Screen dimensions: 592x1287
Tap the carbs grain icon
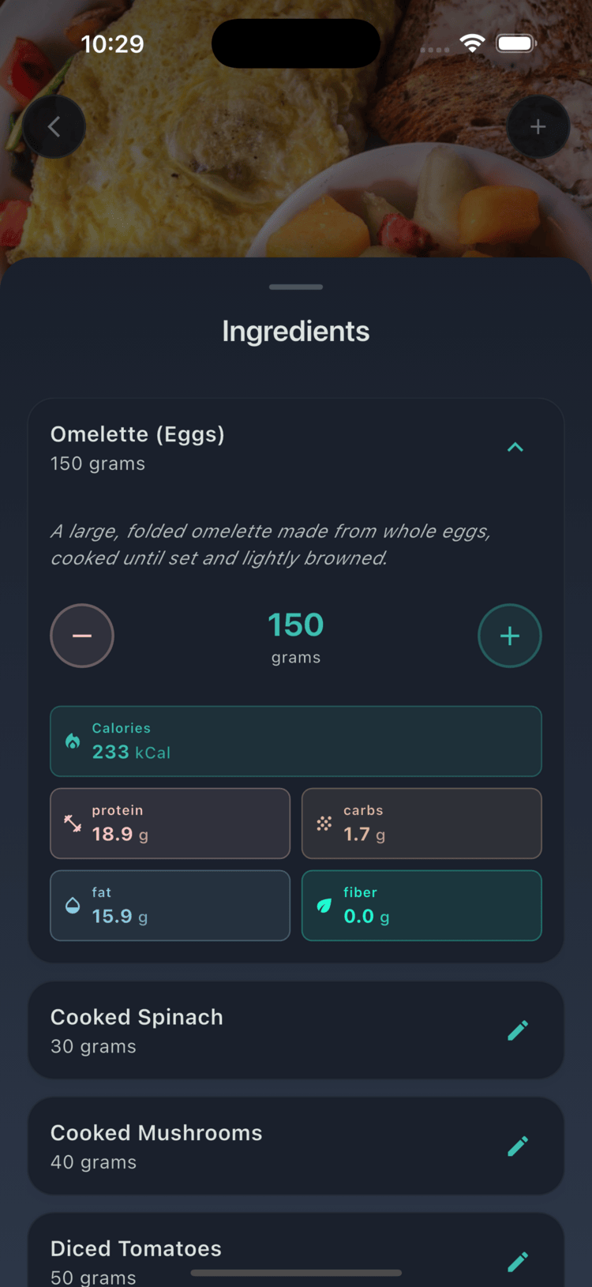(324, 824)
